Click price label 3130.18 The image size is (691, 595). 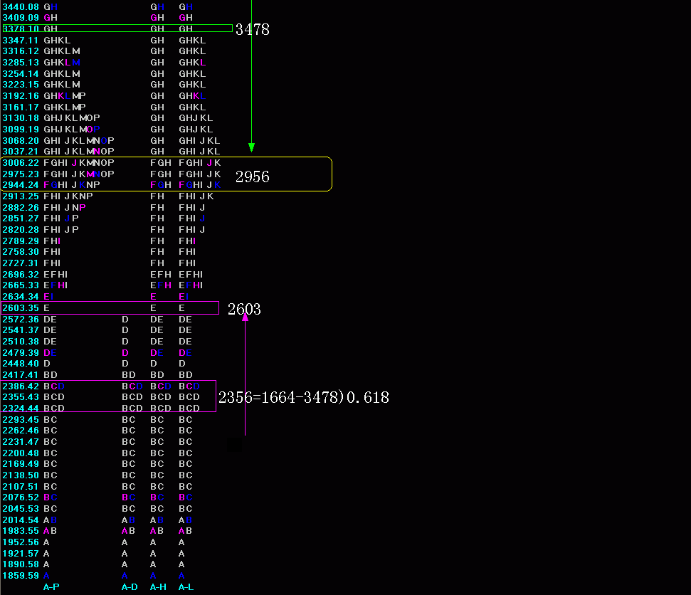point(21,118)
